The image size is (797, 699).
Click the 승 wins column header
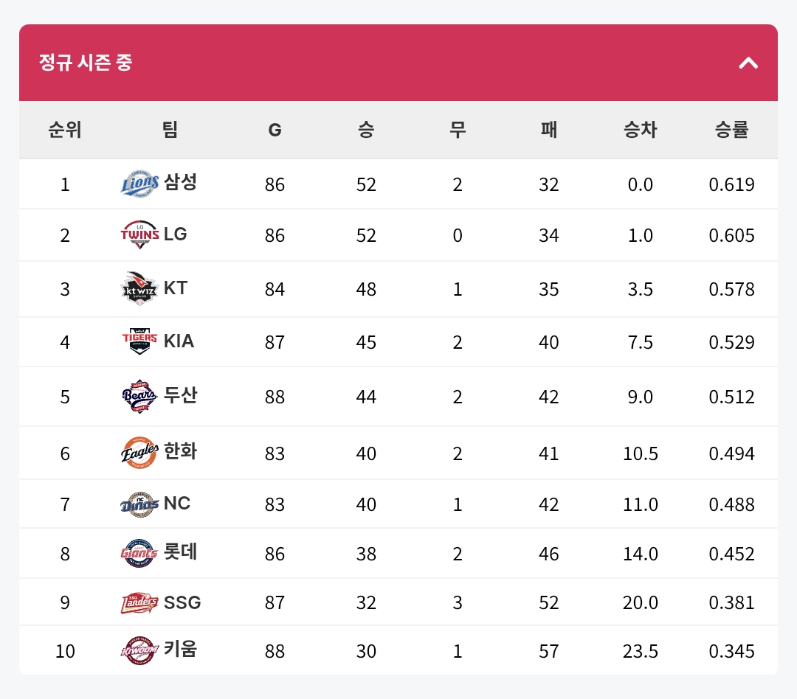pos(366,130)
